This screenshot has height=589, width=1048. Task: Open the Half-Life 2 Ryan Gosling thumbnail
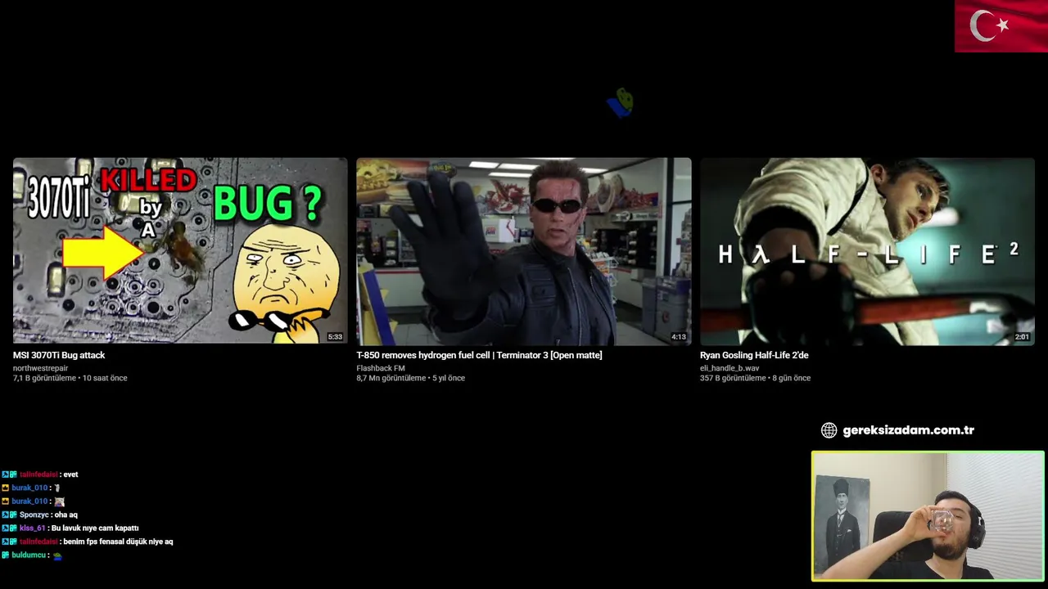(867, 250)
